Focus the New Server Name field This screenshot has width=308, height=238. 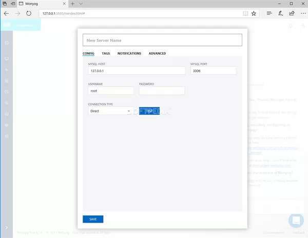pos(162,40)
